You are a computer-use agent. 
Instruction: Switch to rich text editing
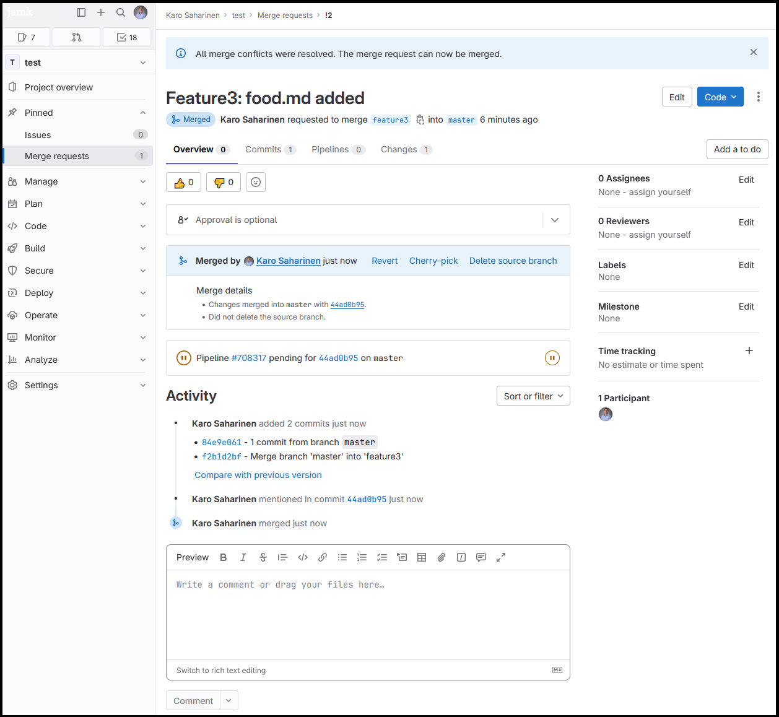tap(221, 671)
